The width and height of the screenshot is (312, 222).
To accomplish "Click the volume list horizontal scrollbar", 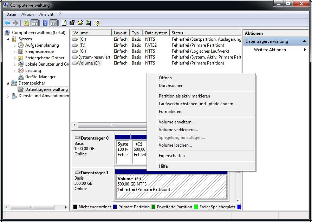I will tap(112, 125).
